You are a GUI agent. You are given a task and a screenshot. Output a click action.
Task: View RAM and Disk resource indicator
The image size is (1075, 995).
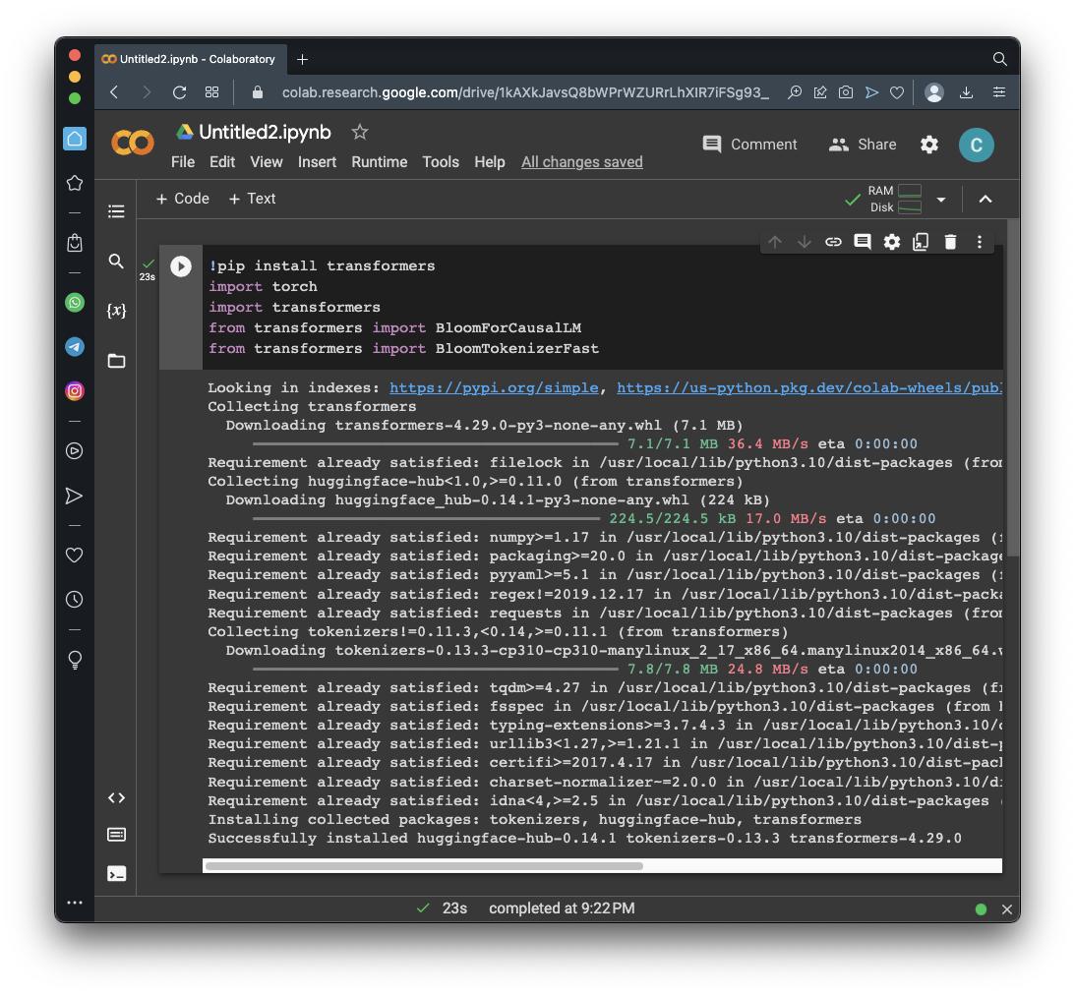[895, 200]
